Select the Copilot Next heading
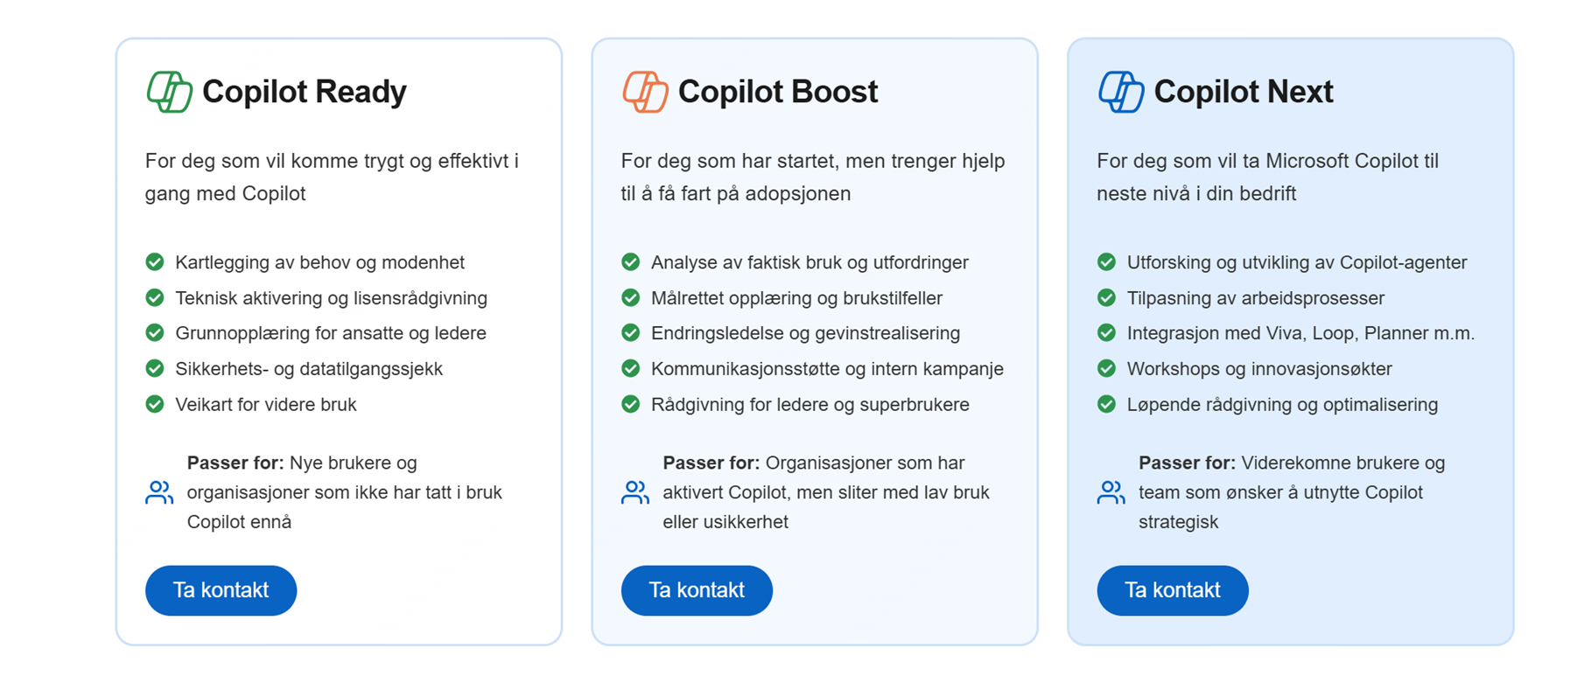Image resolution: width=1591 pixels, height=690 pixels. point(1243,92)
